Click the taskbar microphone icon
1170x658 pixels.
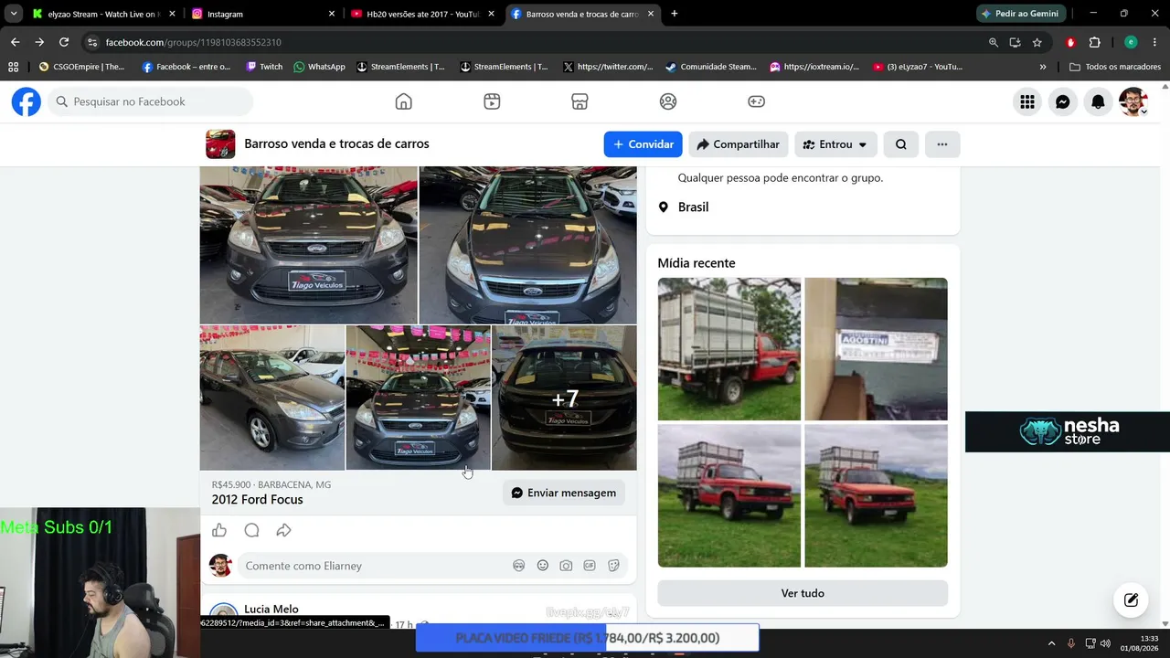click(x=1071, y=643)
